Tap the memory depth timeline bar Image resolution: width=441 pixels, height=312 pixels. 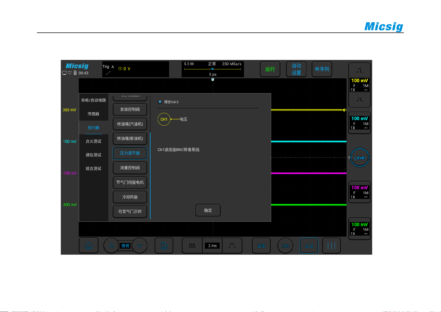(213, 69)
